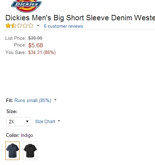Click the $5.68 sale price
The height and width of the screenshot is (165, 155).
[x=35, y=45]
